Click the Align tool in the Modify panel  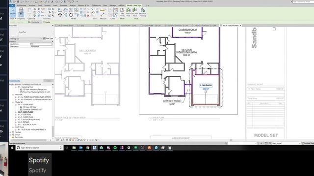[x=60, y=9]
